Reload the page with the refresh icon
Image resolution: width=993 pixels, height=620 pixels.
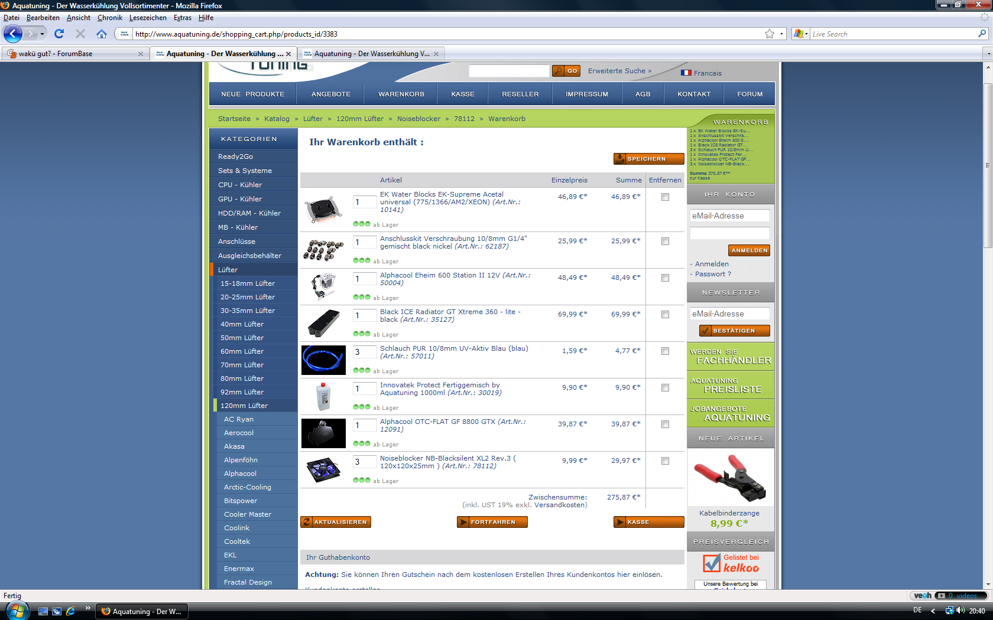pyautogui.click(x=59, y=34)
